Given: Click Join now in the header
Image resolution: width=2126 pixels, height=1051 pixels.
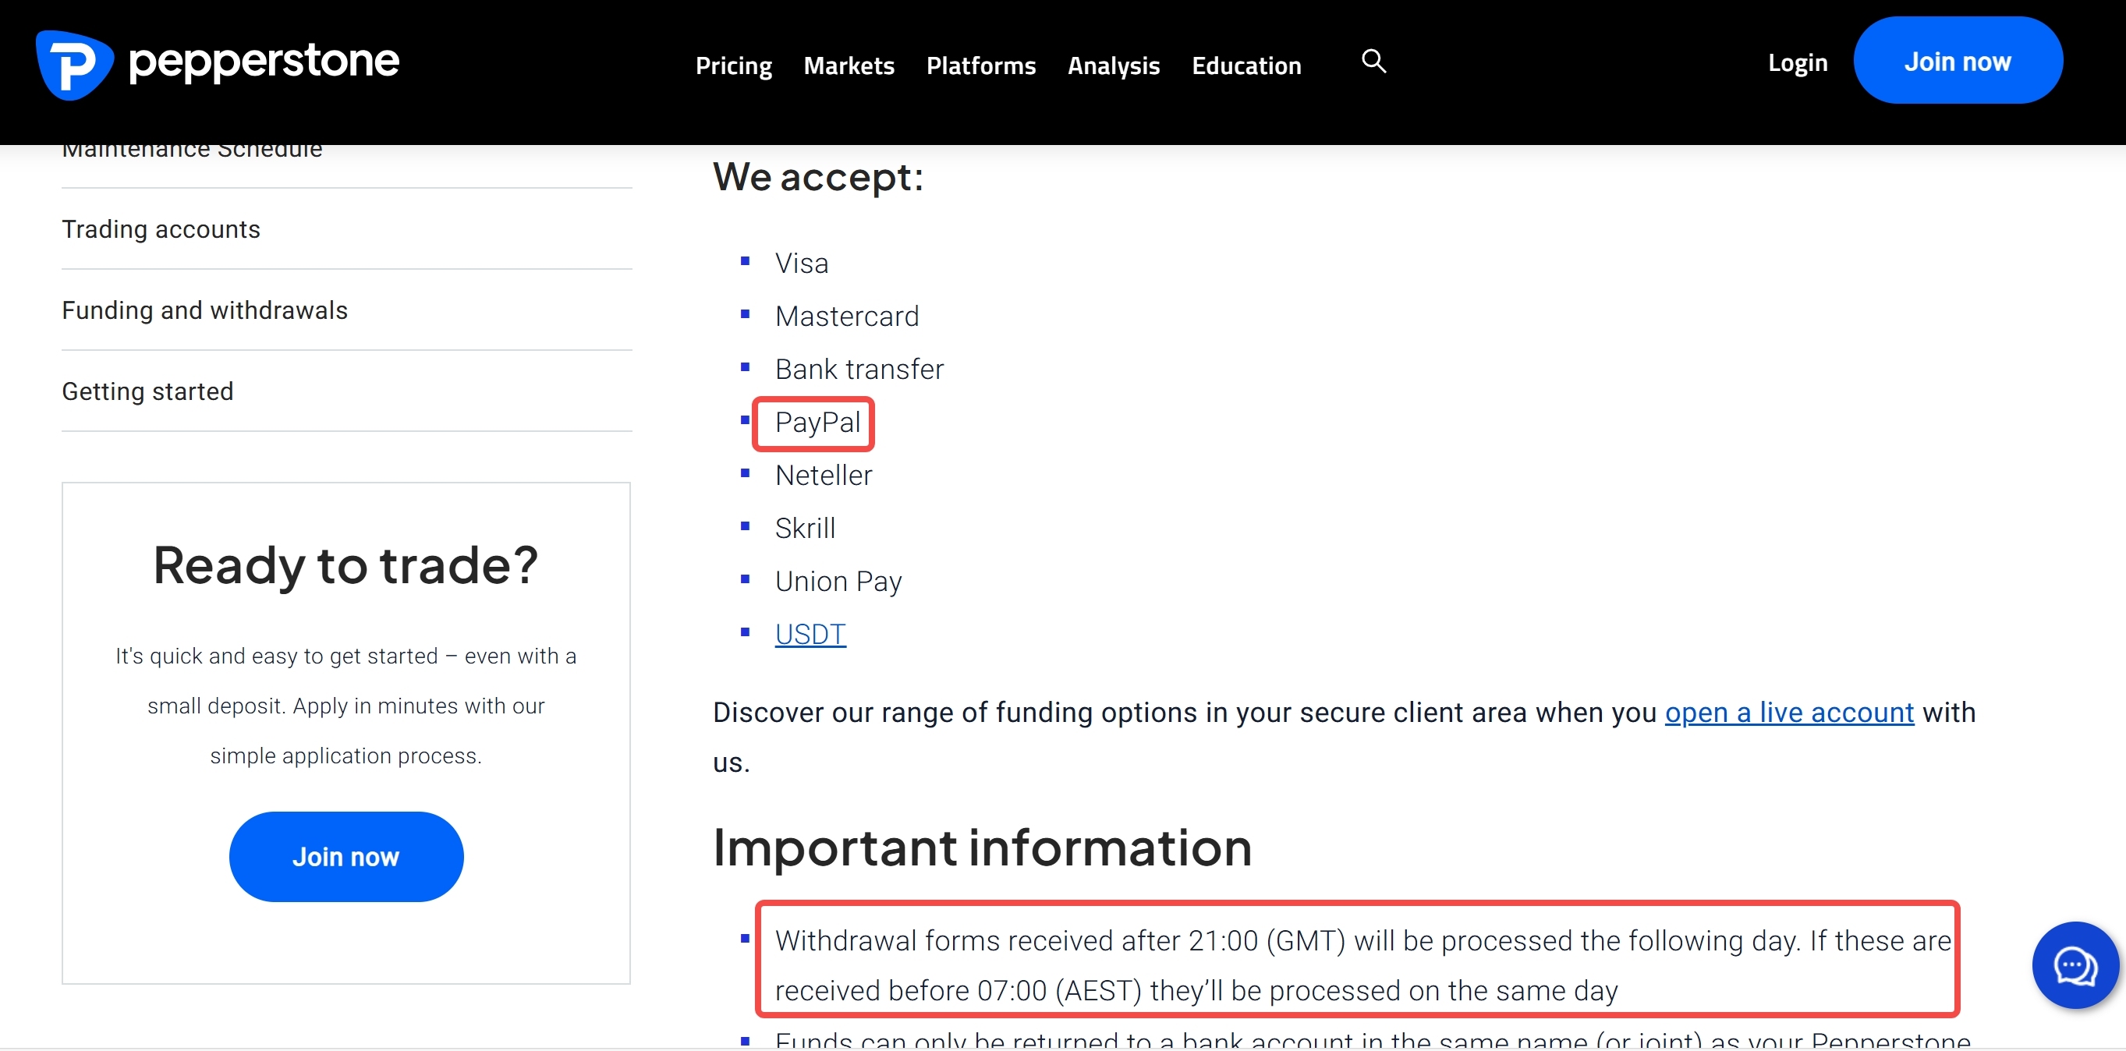Looking at the screenshot, I should pyautogui.click(x=1958, y=61).
